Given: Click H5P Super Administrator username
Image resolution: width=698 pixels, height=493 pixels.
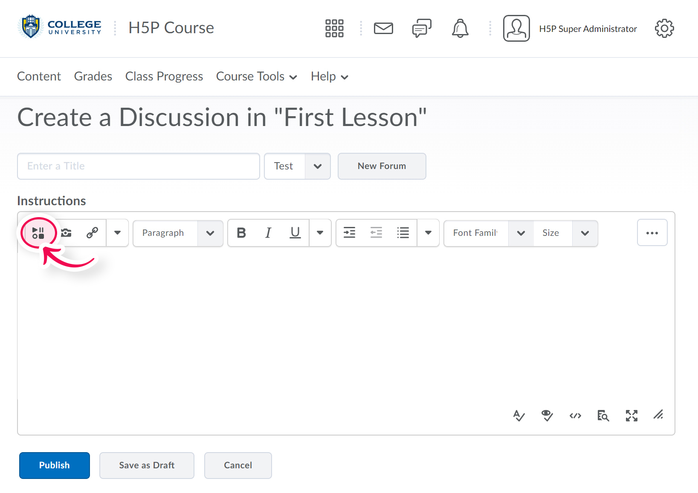Looking at the screenshot, I should point(588,29).
